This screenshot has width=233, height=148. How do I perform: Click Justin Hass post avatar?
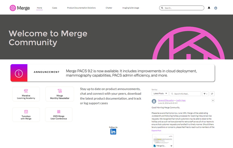tap(154, 101)
